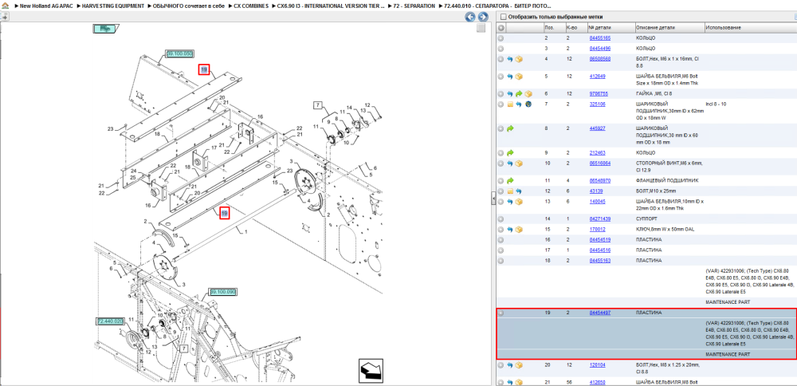Collapse the panel splitter handle

[x=493, y=199]
